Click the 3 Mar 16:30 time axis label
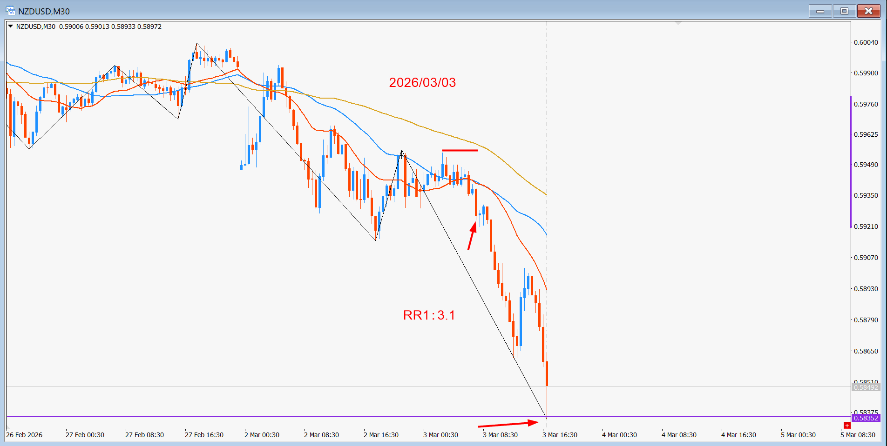The width and height of the screenshot is (887, 446). tap(560, 435)
